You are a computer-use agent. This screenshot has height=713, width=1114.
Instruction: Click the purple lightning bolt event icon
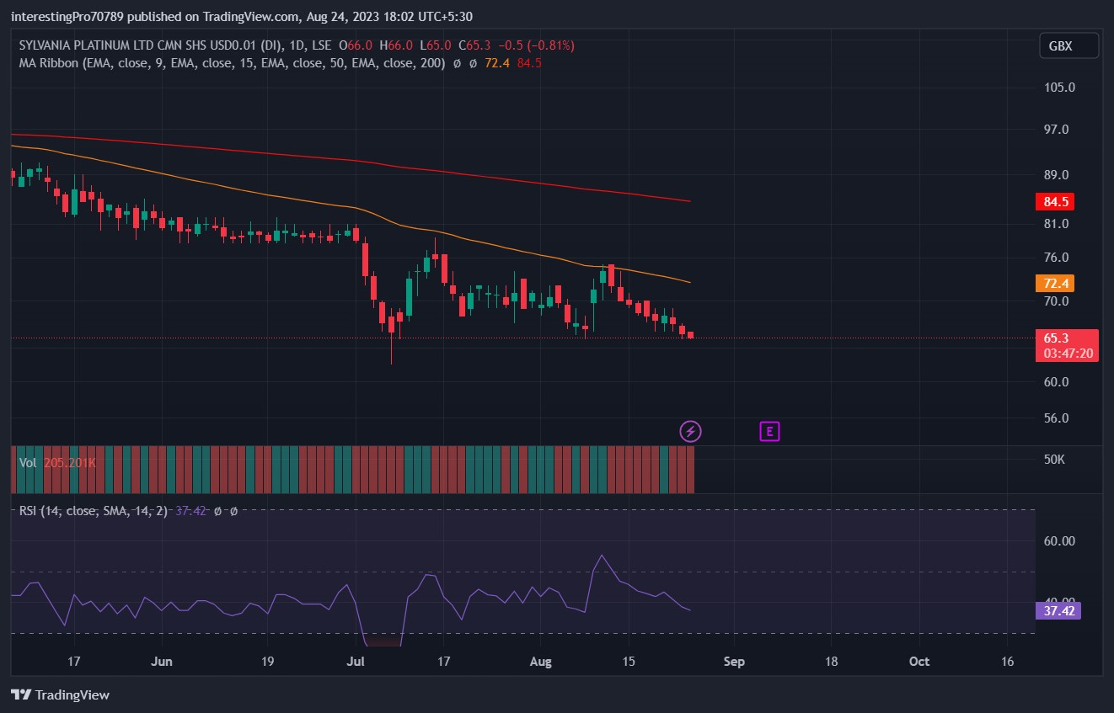click(x=691, y=432)
